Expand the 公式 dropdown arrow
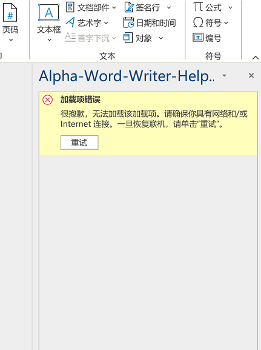 coord(231,8)
